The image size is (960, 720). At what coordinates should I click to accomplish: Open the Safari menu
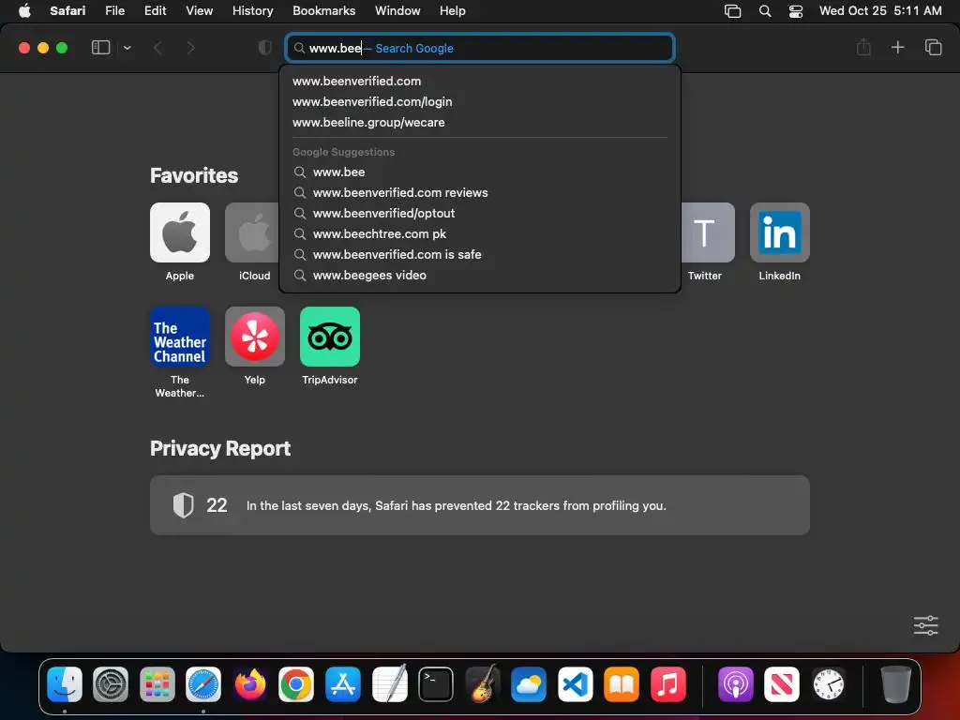(x=67, y=10)
